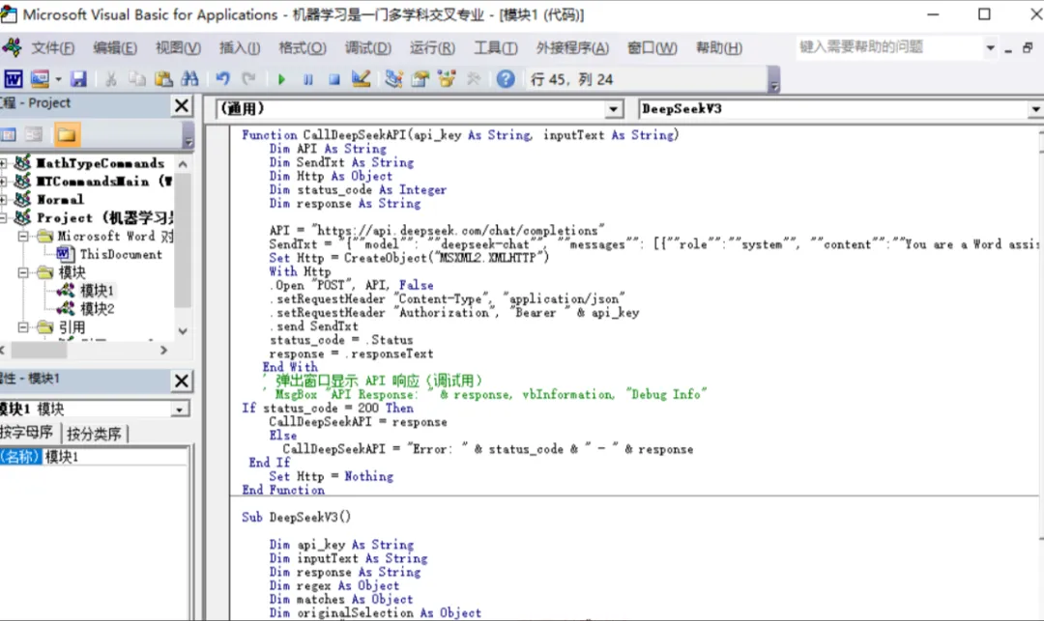
Task: Open the 帮助(H) menu
Action: [x=719, y=48]
